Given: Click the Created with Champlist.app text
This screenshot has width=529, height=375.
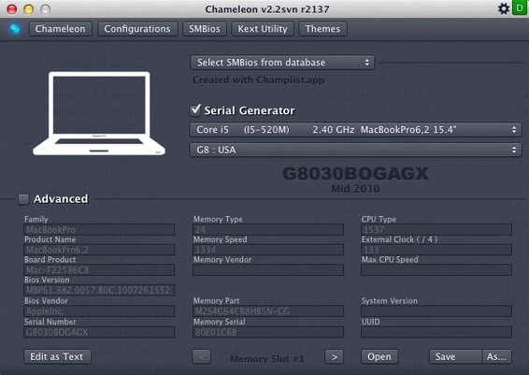Looking at the screenshot, I should pos(259,80).
